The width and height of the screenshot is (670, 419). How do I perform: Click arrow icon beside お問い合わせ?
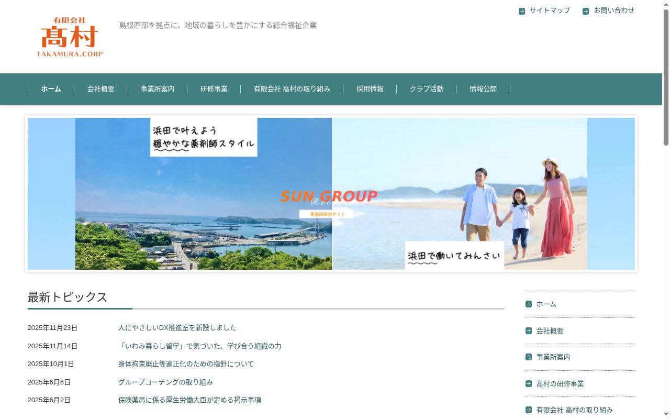pyautogui.click(x=586, y=11)
